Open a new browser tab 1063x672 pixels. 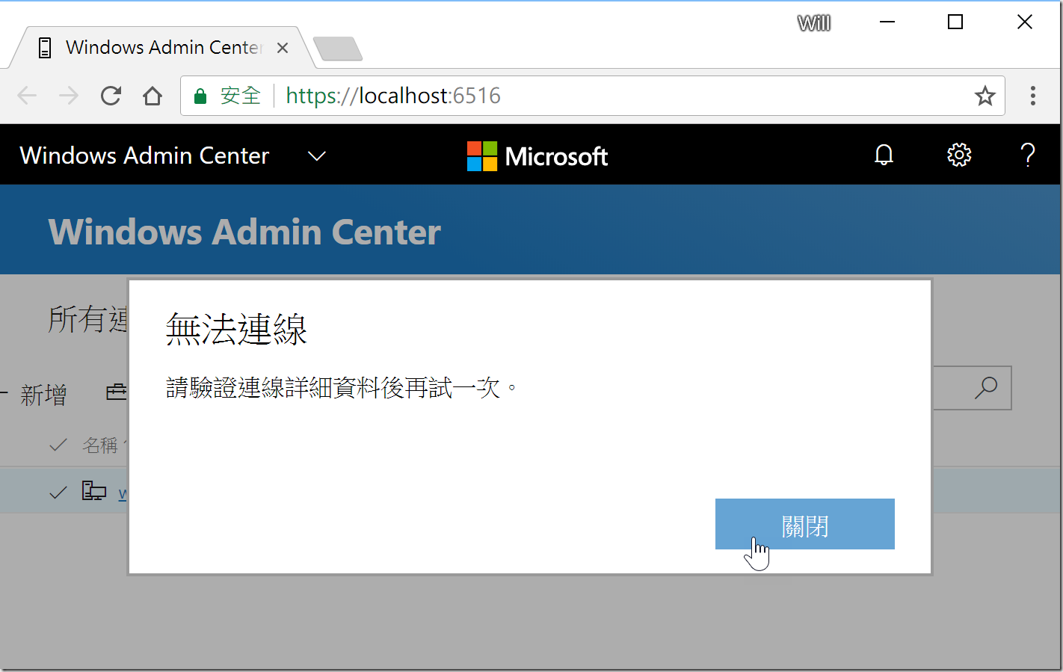(x=338, y=49)
